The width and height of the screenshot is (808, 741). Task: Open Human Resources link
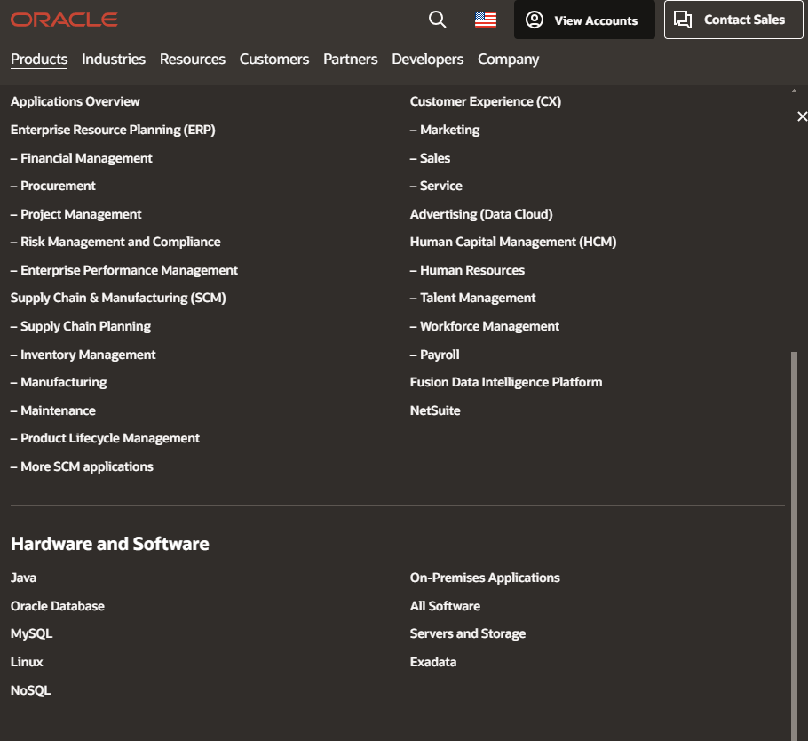pos(467,270)
